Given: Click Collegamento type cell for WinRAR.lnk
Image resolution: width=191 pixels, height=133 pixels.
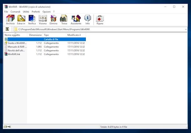Looking at the screenshot, I should [51, 54].
